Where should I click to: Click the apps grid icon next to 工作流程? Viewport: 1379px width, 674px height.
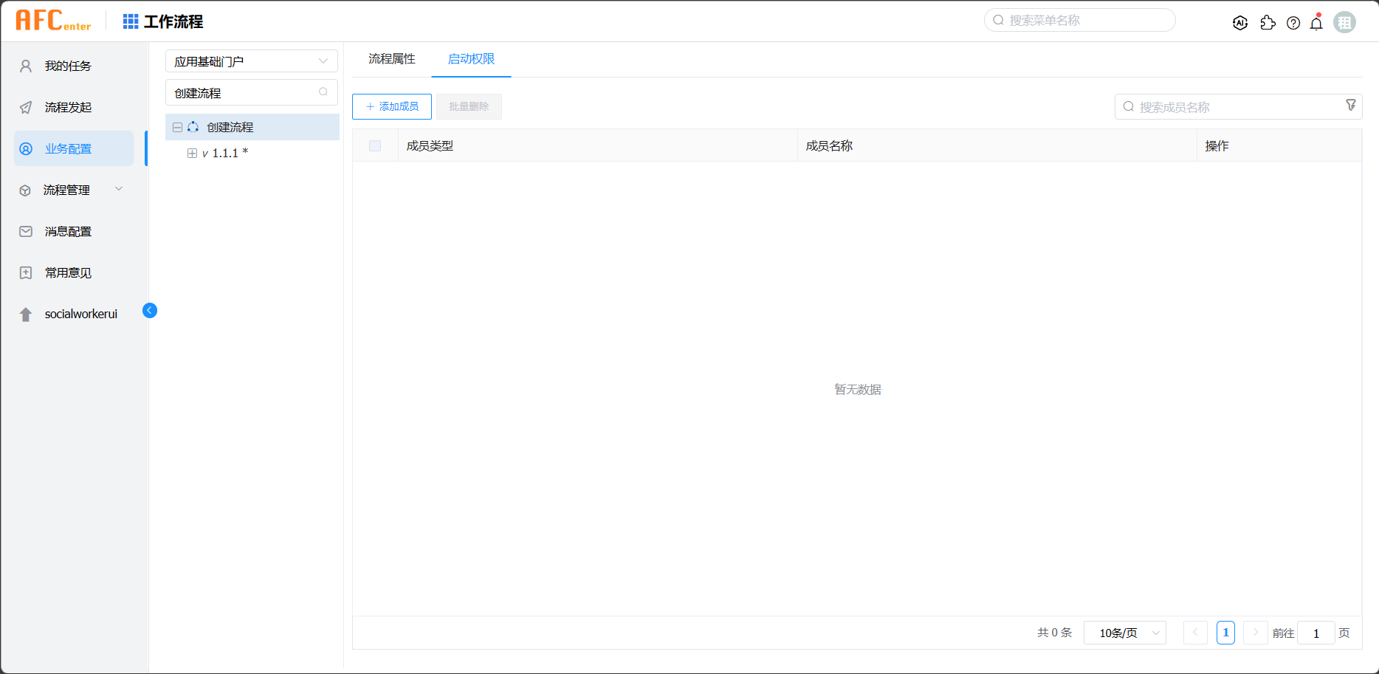point(130,20)
